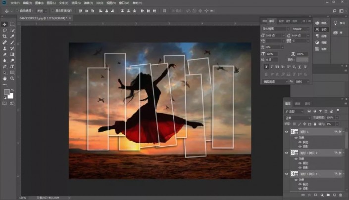Click the delete layer trash icon
The width and height of the screenshot is (349, 200).
[x=340, y=196]
